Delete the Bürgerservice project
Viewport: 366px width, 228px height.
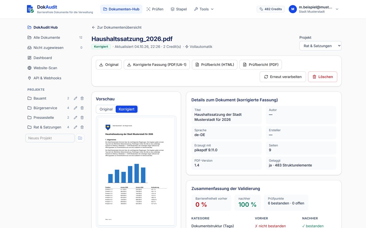(x=82, y=108)
